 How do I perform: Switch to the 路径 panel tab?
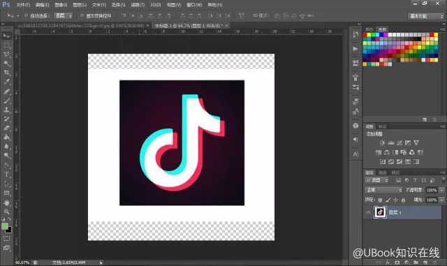click(395, 172)
